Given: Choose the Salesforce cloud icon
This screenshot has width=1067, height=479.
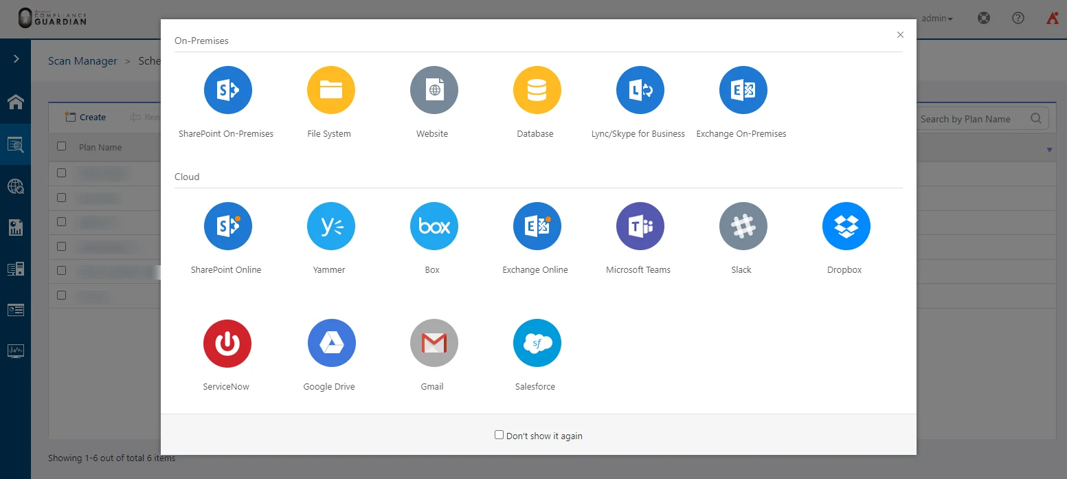Looking at the screenshot, I should 537,343.
